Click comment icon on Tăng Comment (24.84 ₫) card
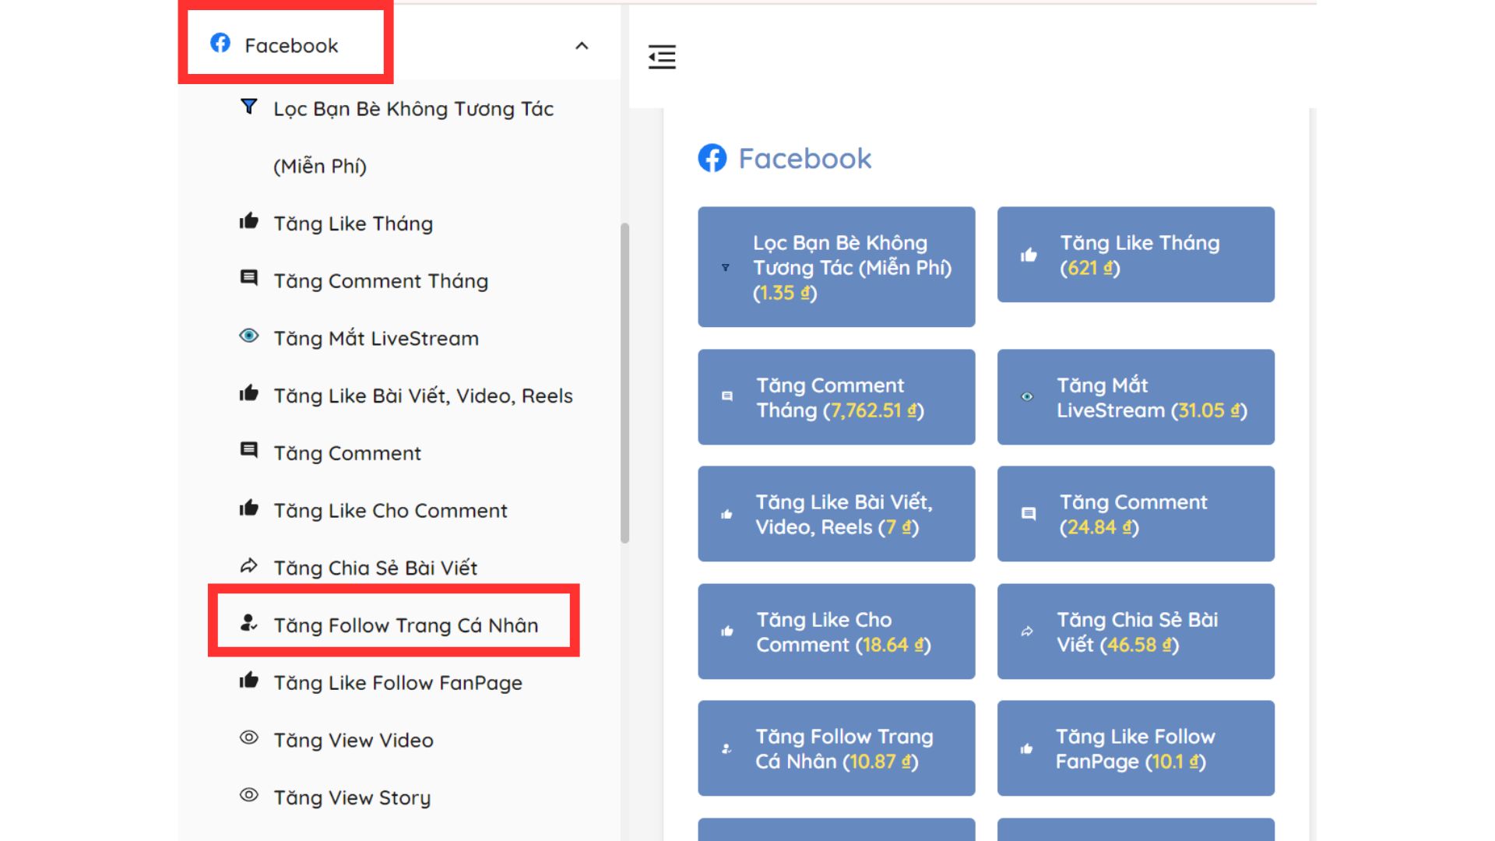 pos(1029,514)
